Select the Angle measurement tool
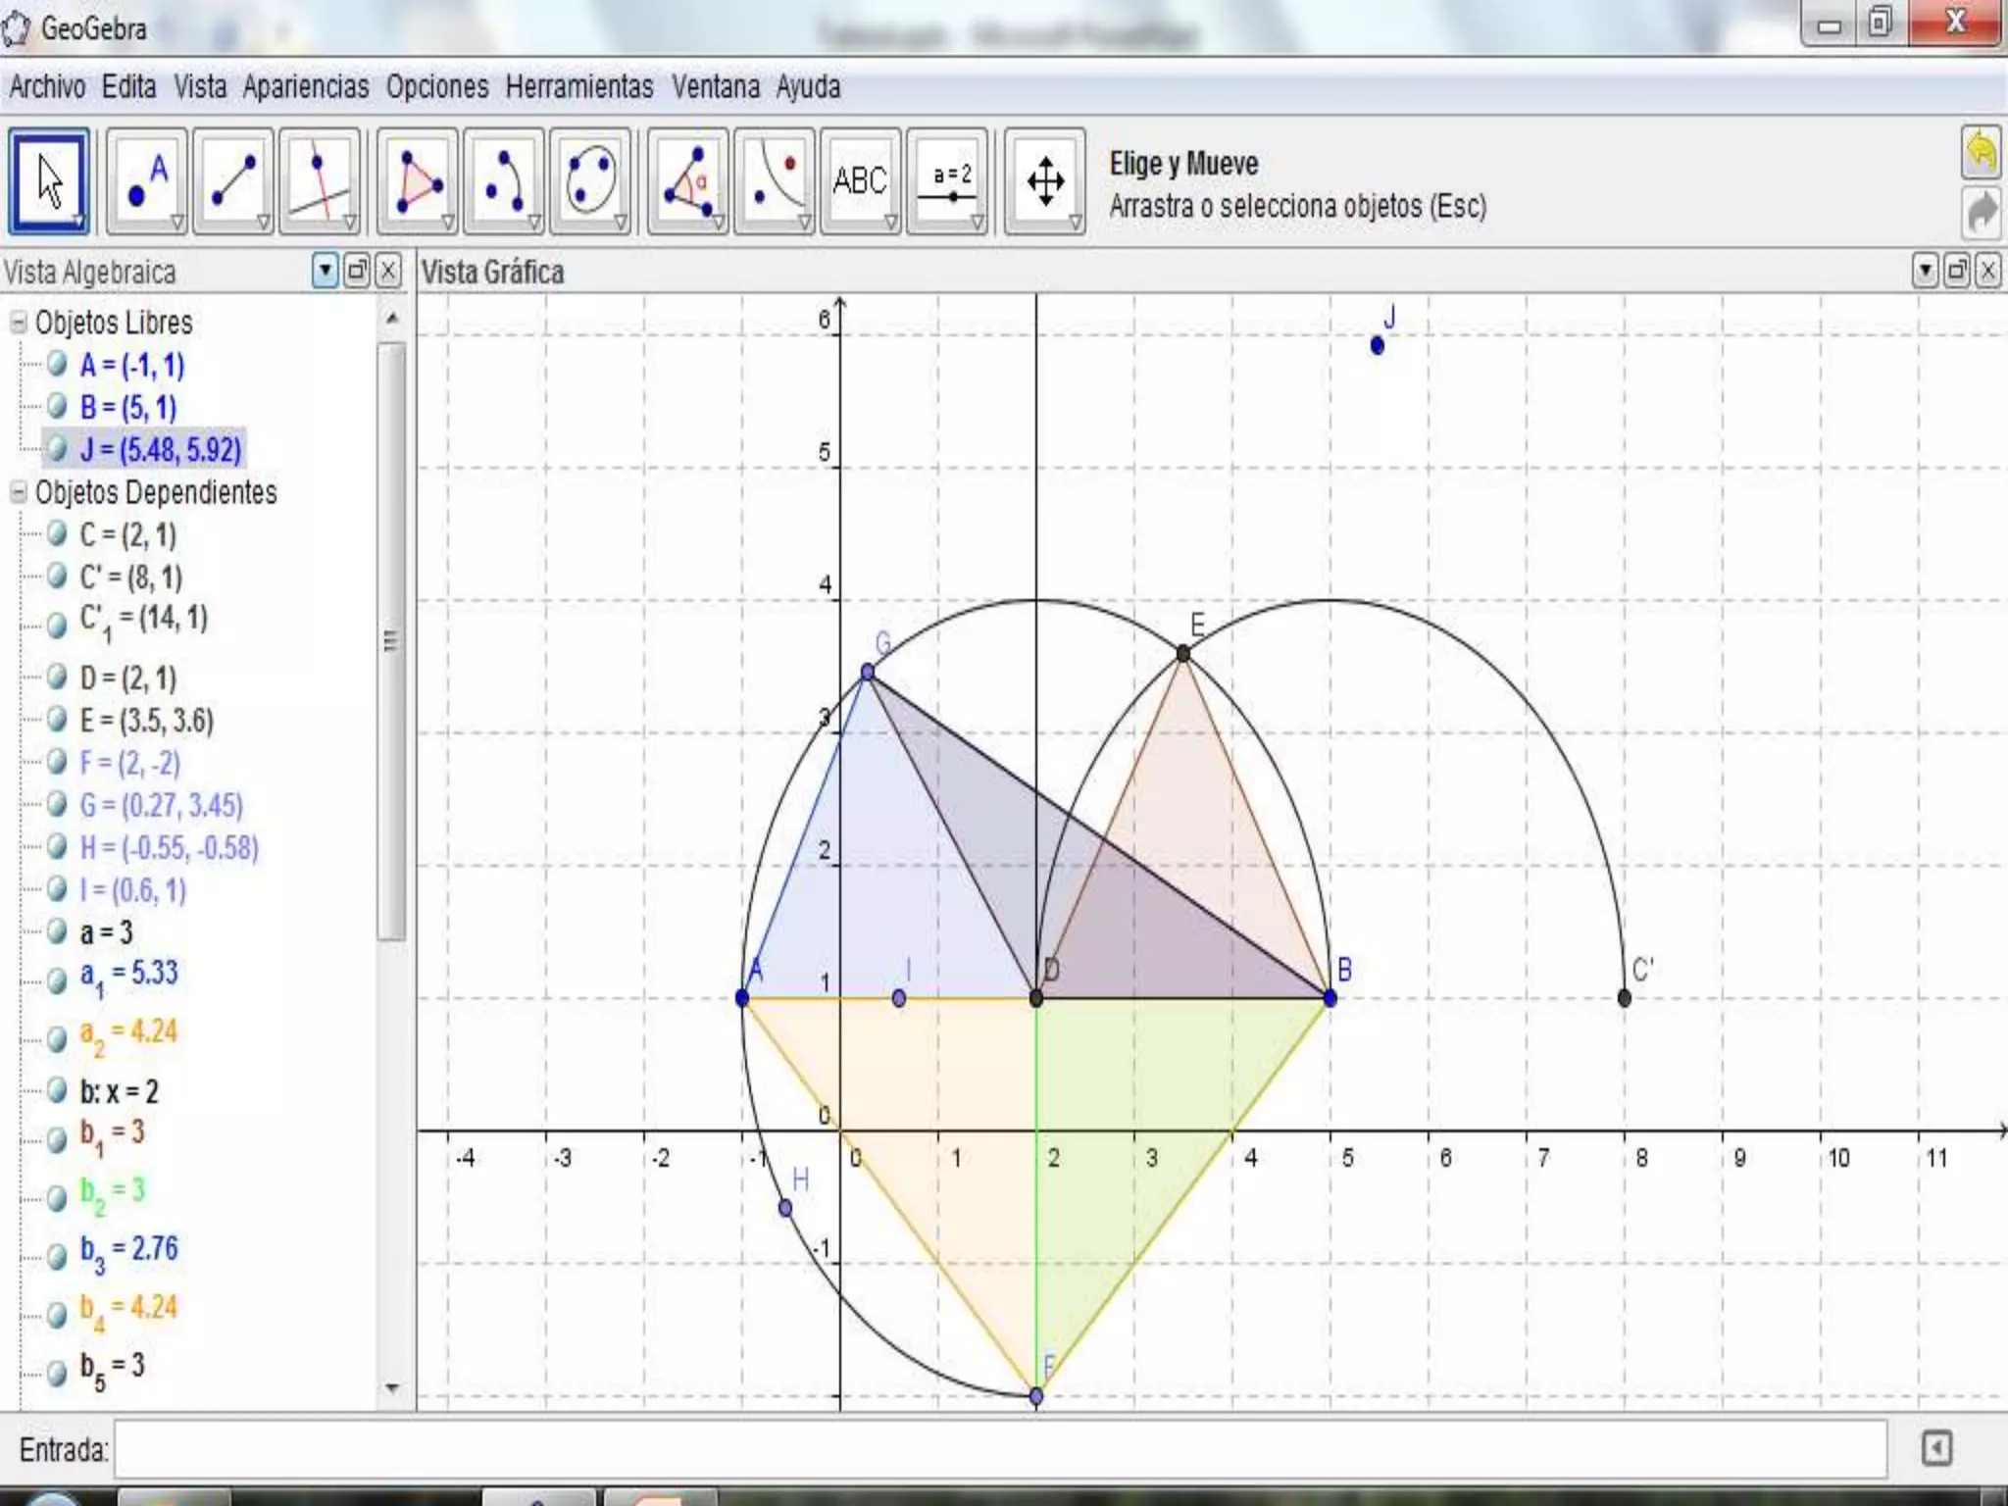The width and height of the screenshot is (2008, 1506). click(687, 181)
